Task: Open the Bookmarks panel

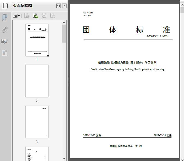Action: click(5, 18)
